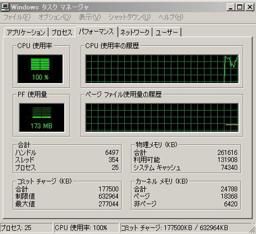This screenshot has height=234, width=256.
Task: Click the 利用可能 value 131908
Action: click(227, 160)
